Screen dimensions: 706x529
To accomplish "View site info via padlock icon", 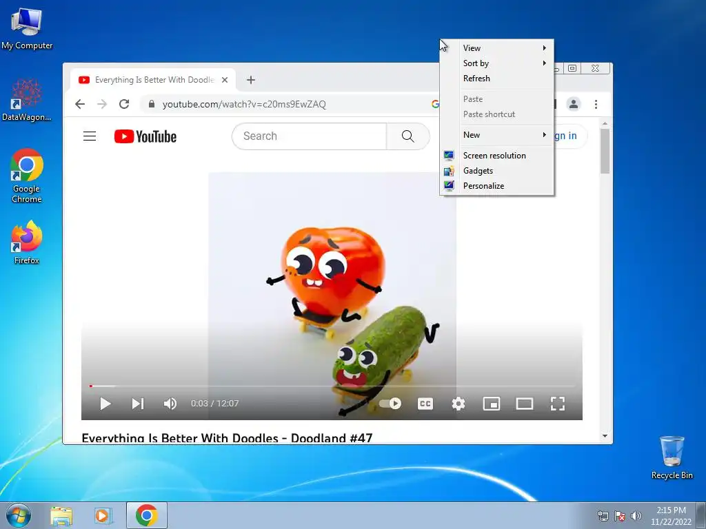I will pyautogui.click(x=152, y=105).
